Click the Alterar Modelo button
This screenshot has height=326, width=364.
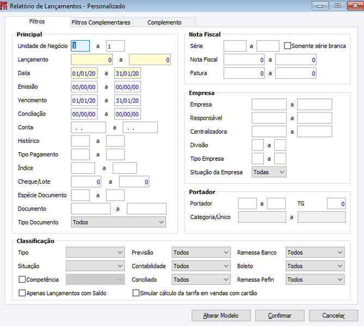point(221,316)
